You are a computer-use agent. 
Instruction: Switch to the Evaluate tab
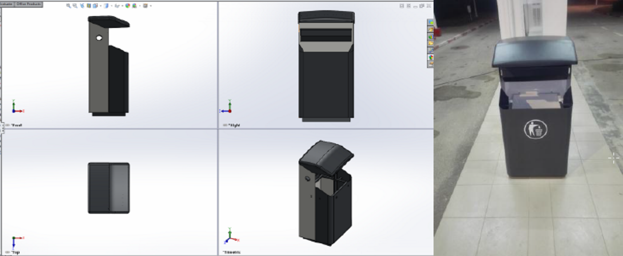point(6,4)
